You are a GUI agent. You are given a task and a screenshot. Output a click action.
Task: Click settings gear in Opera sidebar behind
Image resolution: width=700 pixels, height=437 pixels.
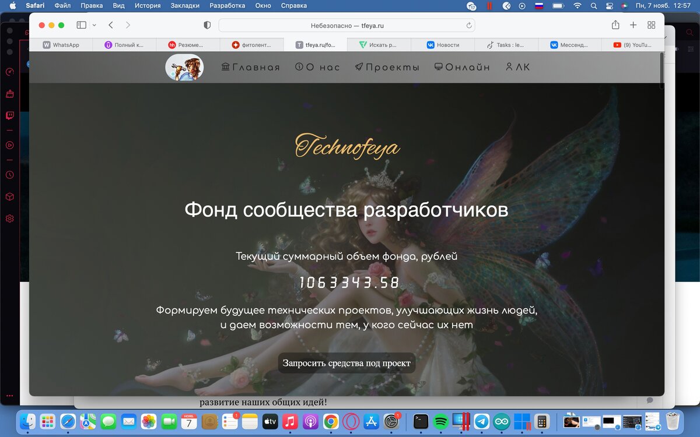[x=9, y=218]
